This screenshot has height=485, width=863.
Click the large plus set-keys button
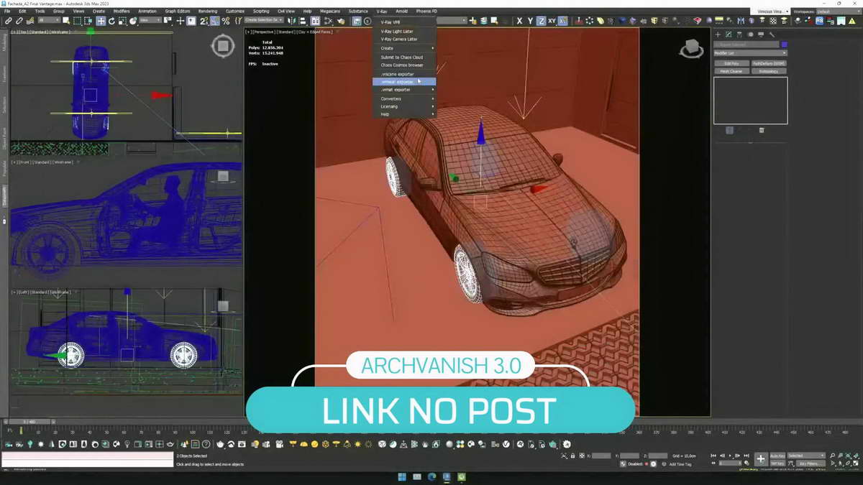(761, 458)
